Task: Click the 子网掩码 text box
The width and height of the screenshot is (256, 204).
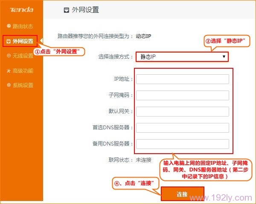Action: point(183,95)
